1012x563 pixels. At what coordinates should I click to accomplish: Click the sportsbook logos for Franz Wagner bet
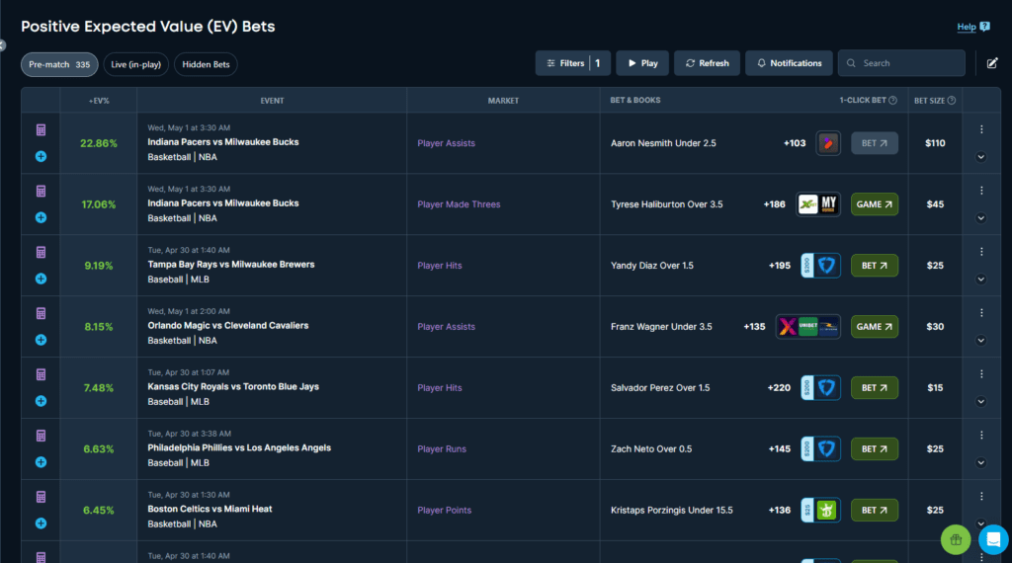(808, 327)
